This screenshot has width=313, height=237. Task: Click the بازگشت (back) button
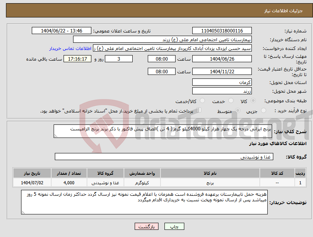[x=147, y=226]
